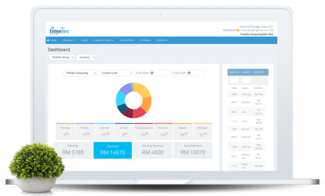Select the Done Payment RM 10070 card
Image resolution: width=325 pixels, height=196 pixels.
193,150
